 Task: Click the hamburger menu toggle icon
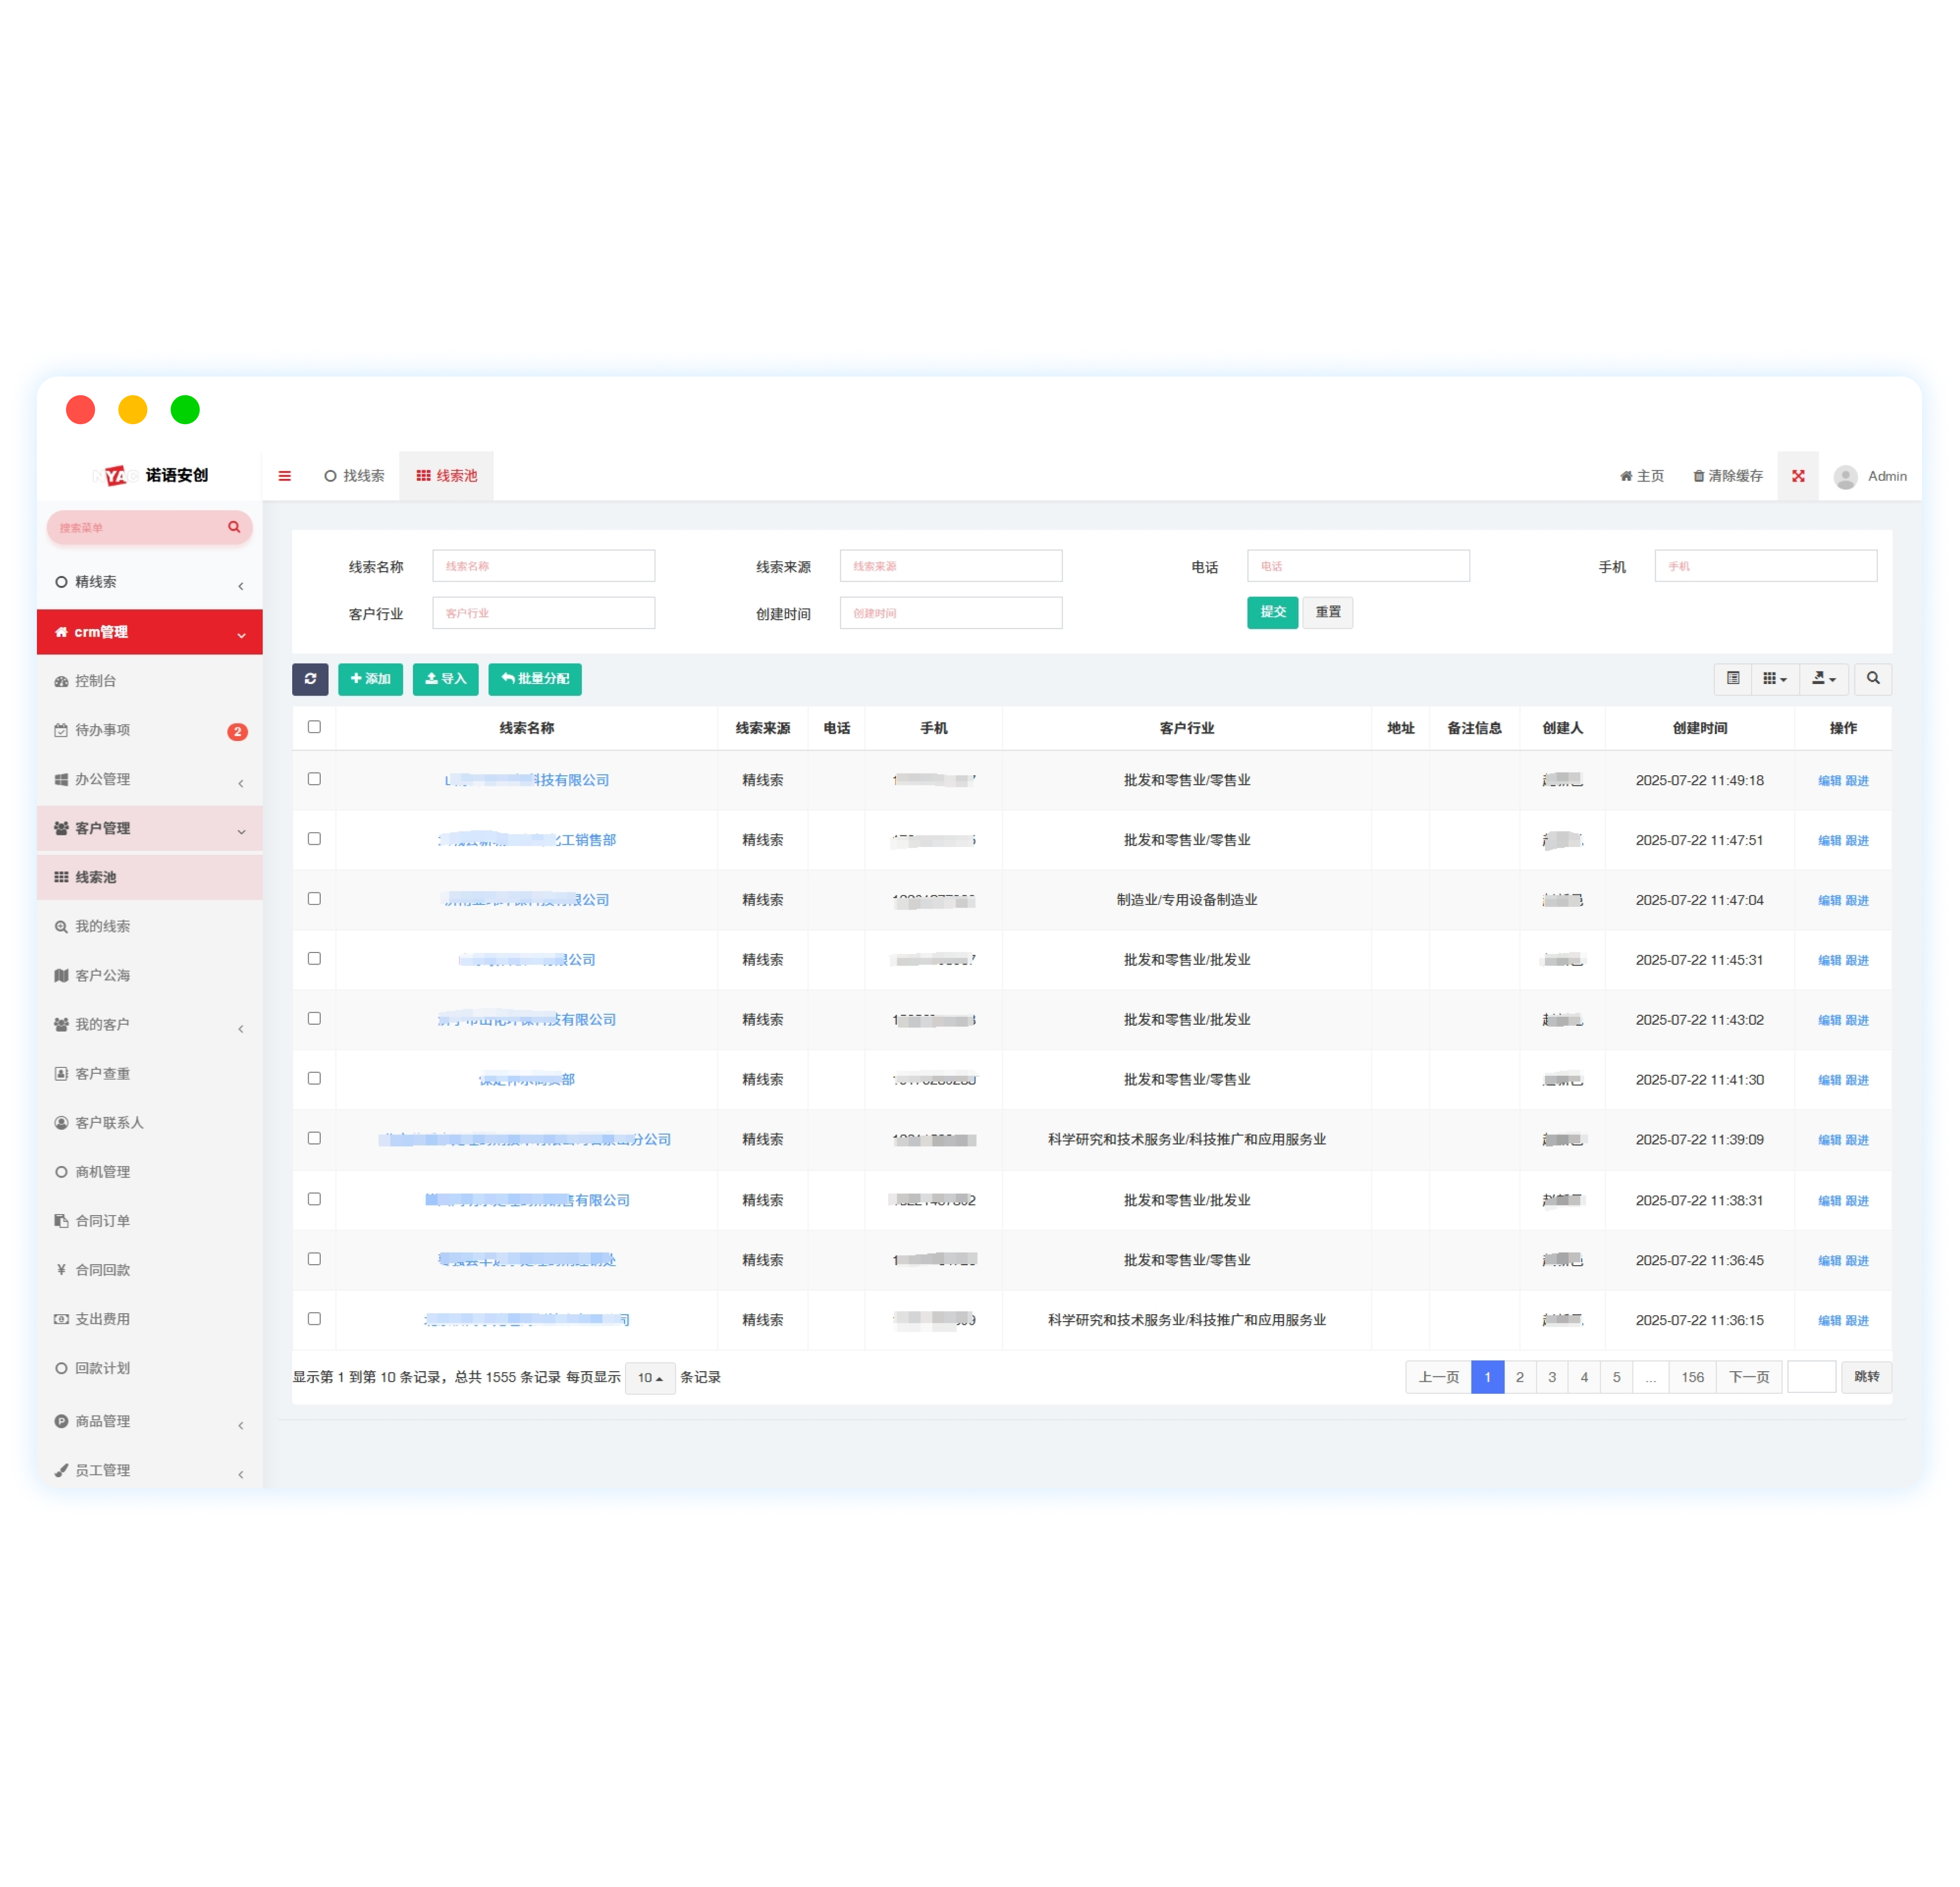285,476
